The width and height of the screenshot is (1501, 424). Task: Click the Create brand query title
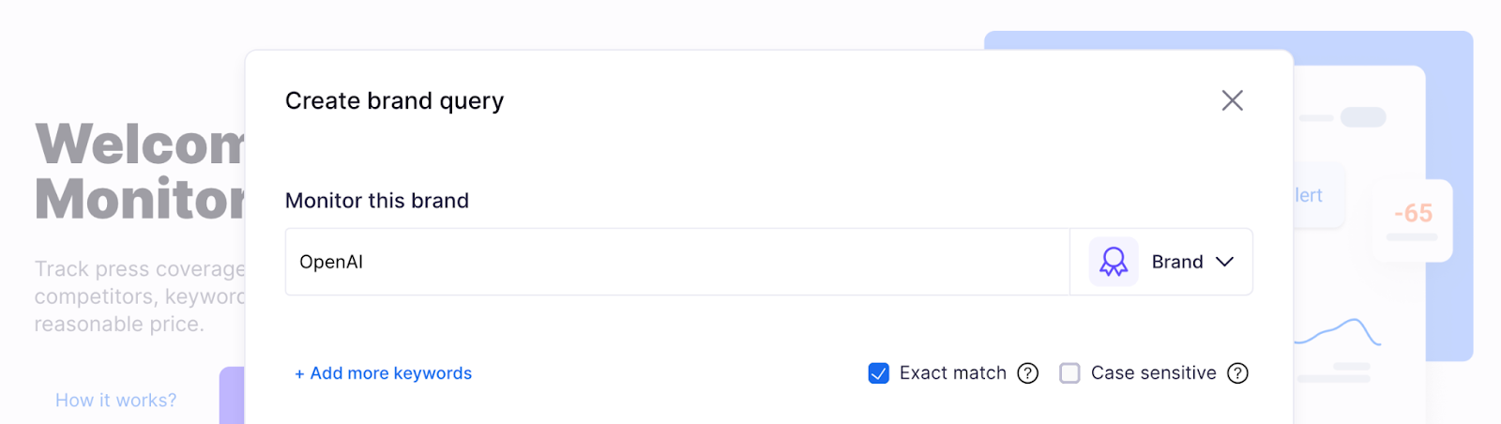pyautogui.click(x=394, y=100)
